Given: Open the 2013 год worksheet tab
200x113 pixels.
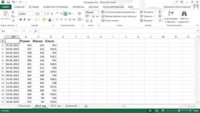Looking at the screenshot, I should [56, 106].
